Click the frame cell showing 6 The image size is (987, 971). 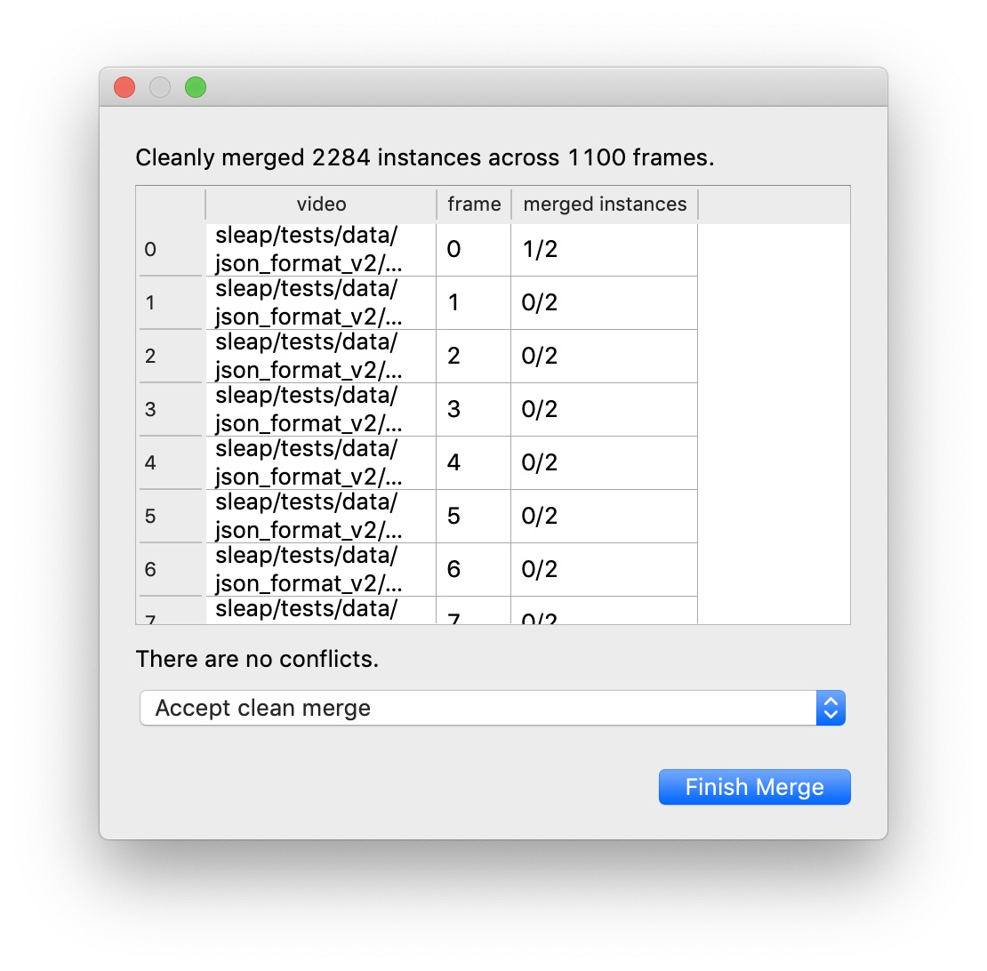coord(473,570)
